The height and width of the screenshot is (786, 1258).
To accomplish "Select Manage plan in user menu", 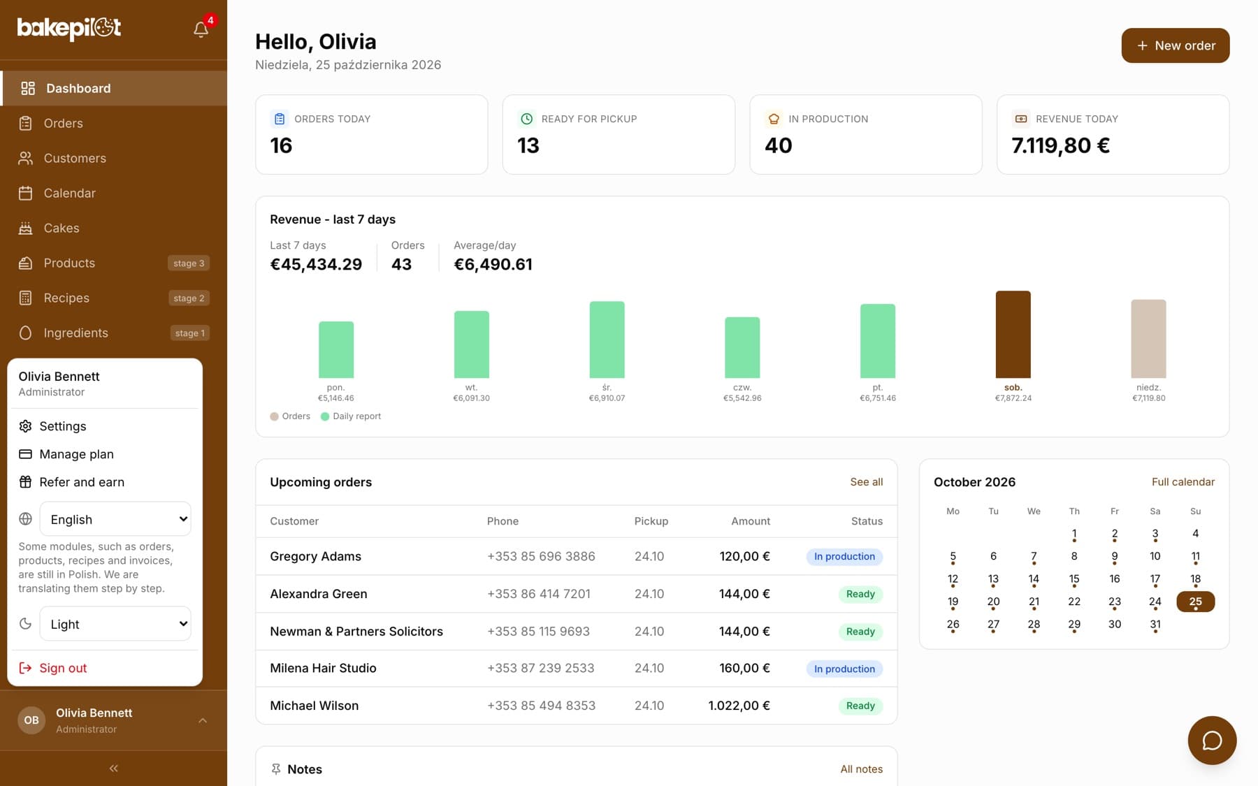I will click(x=105, y=454).
